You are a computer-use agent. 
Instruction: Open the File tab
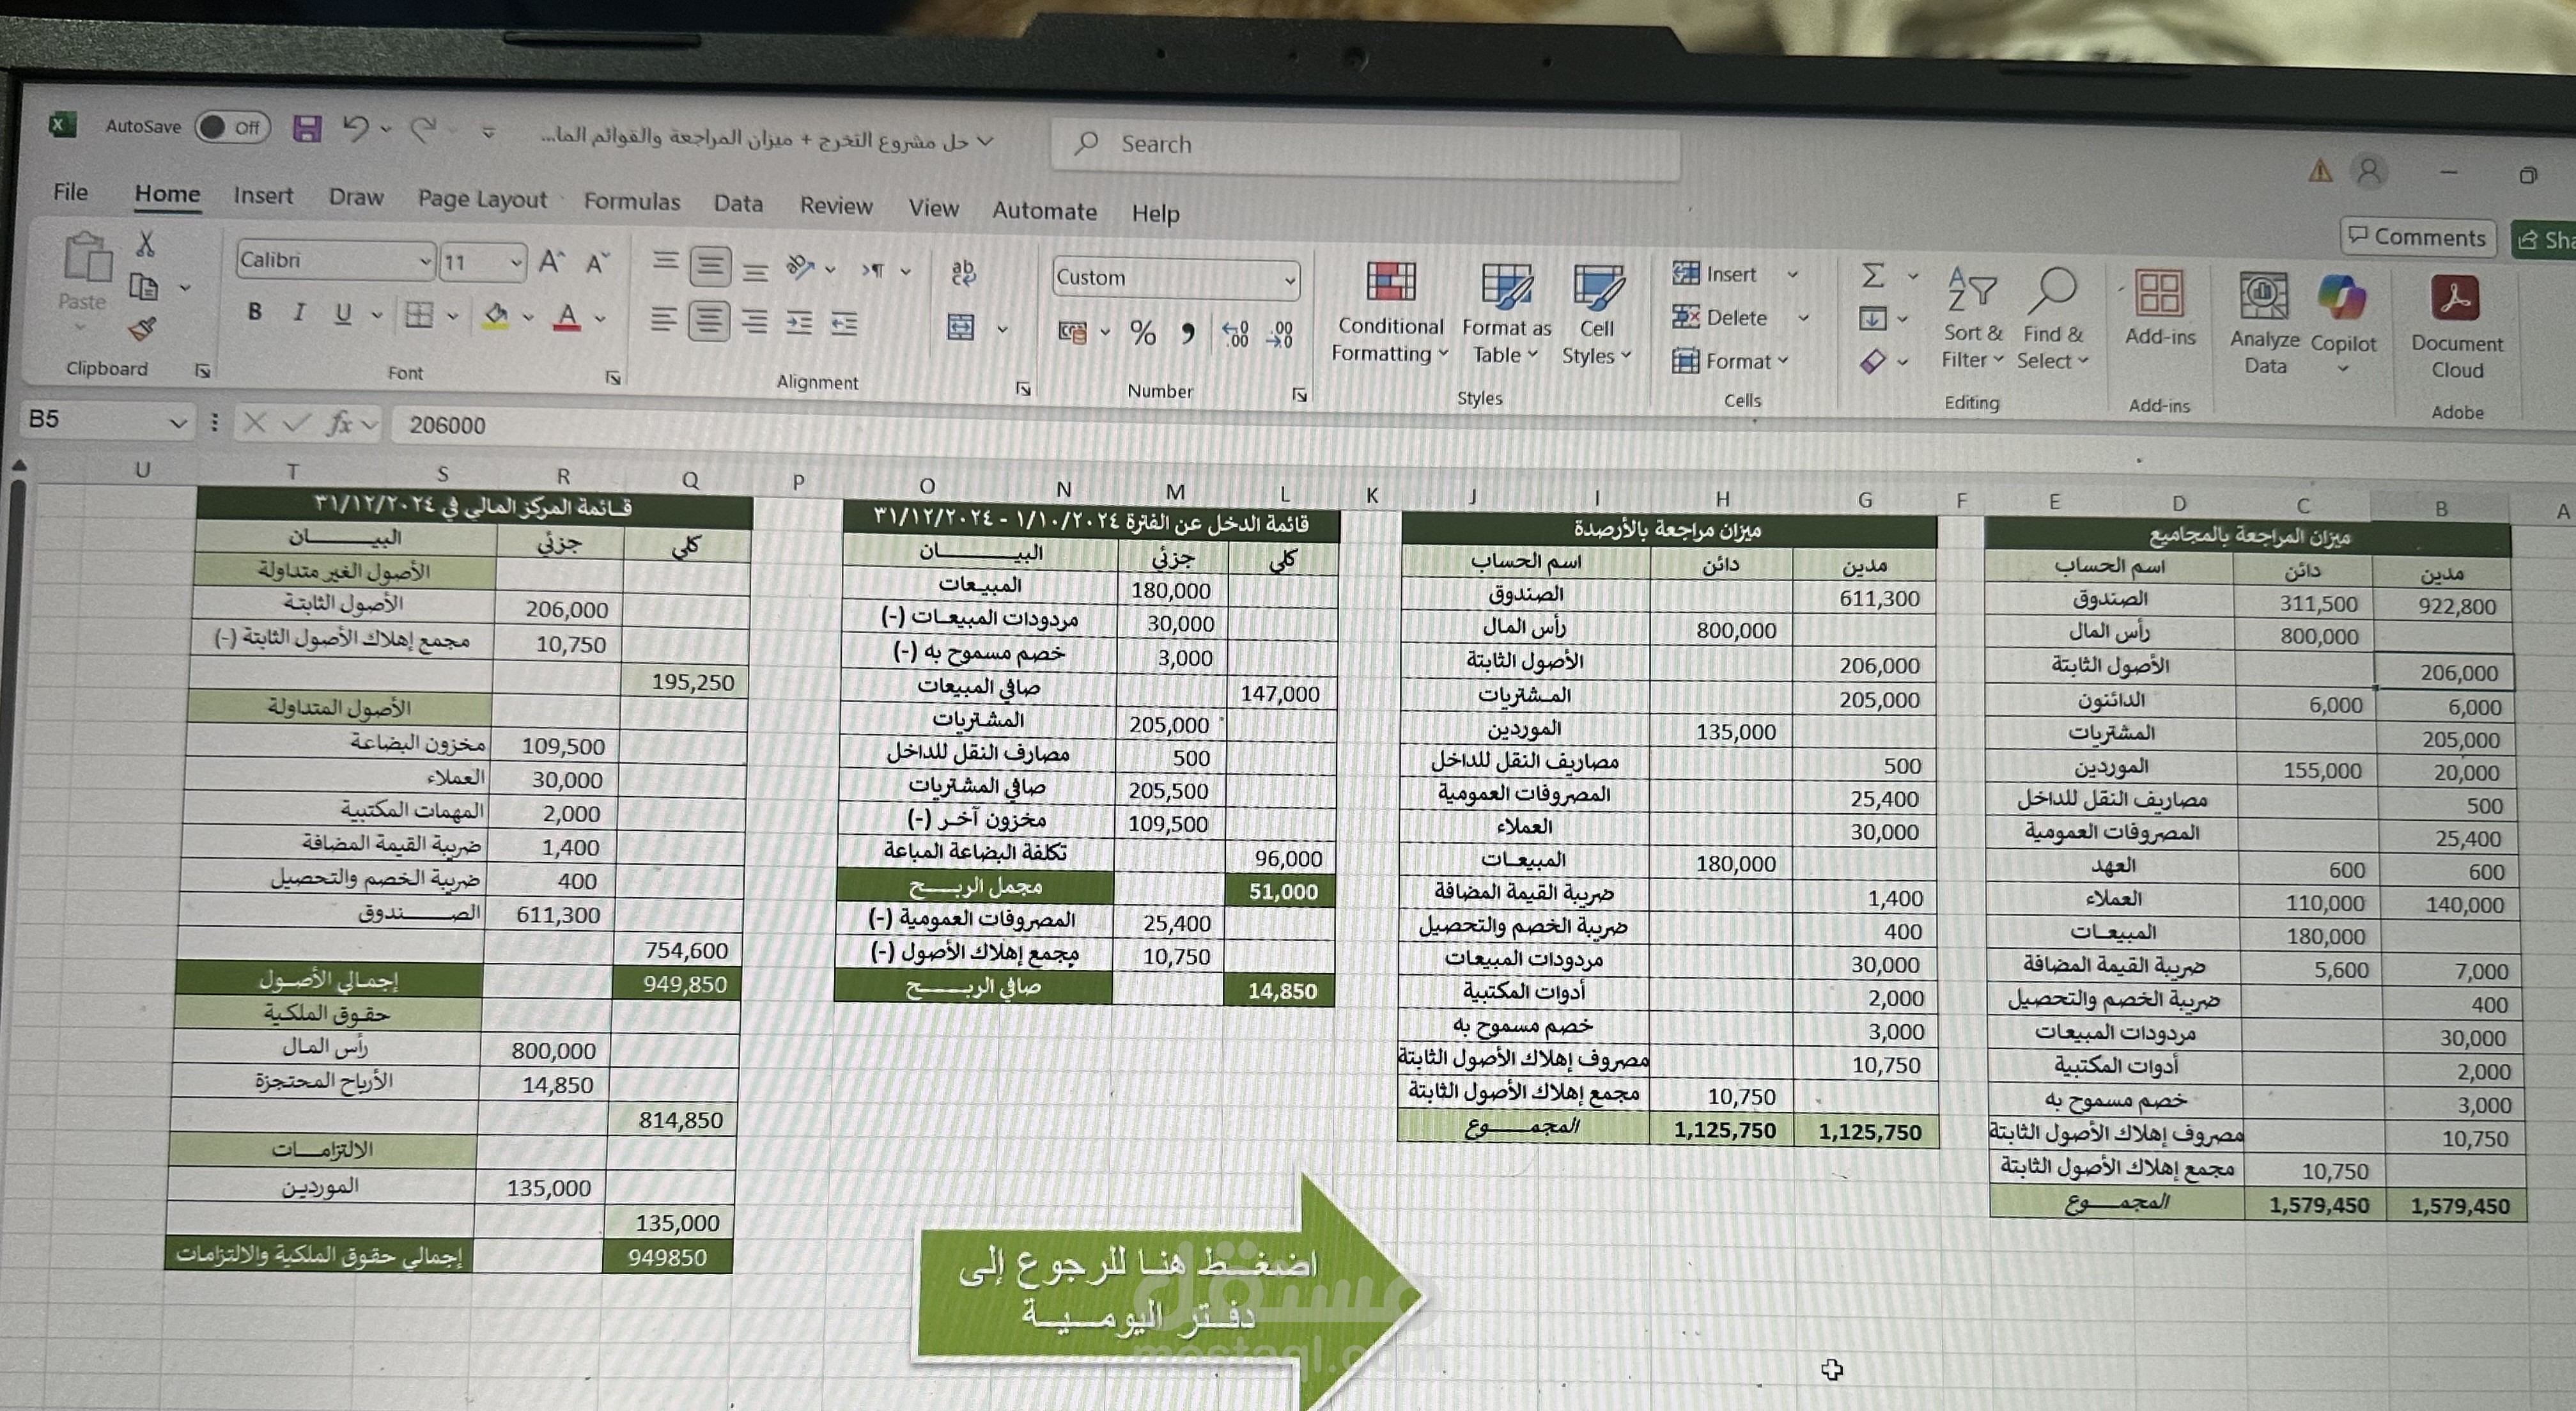tap(70, 192)
